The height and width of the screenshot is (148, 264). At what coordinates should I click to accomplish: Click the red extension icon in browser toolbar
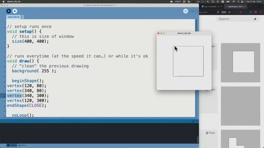point(256,12)
